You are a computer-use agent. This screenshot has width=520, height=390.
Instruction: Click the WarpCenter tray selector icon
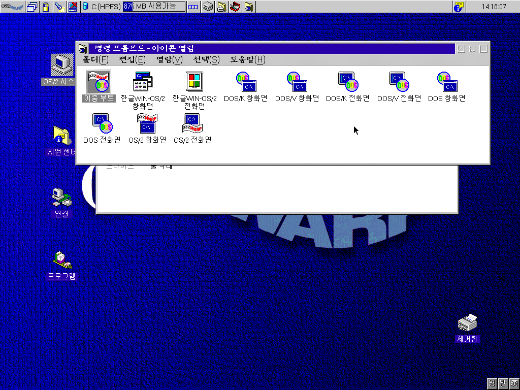tap(193, 7)
